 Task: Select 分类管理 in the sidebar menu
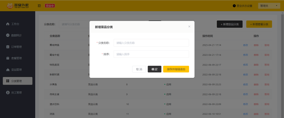pos(18,81)
